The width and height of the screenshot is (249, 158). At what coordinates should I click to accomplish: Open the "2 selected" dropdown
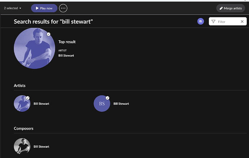13,8
